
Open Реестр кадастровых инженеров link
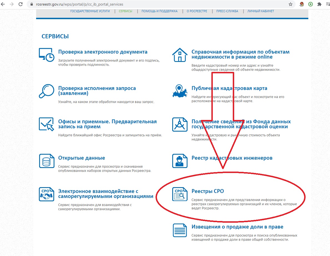click(232, 158)
